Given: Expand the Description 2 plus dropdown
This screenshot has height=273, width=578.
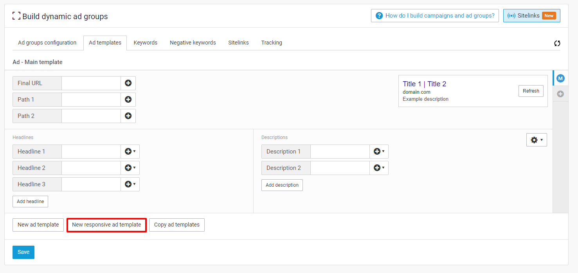Looking at the screenshot, I should click(x=379, y=168).
